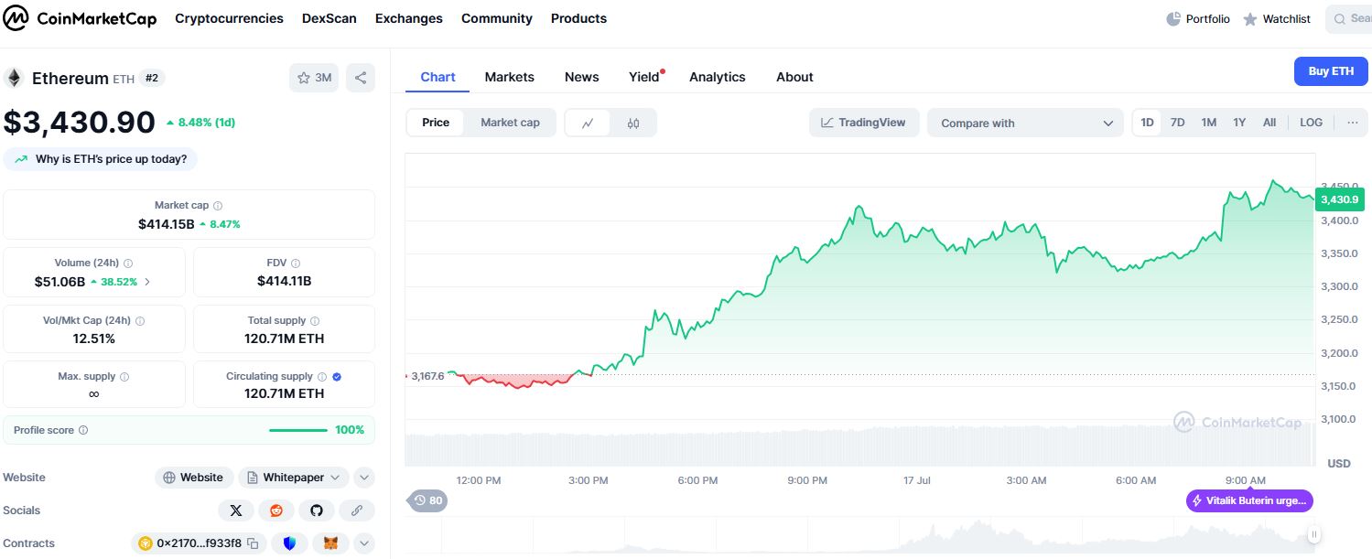Switch chart data to Price
This screenshot has height=559, width=1372.
tap(436, 123)
